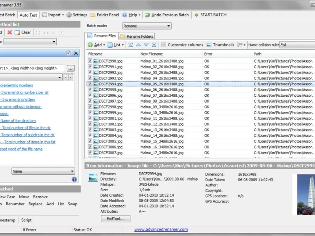
Task: Uncheck the DSCF2990.jpg file checkbox
Action: pyautogui.click(x=90, y=61)
